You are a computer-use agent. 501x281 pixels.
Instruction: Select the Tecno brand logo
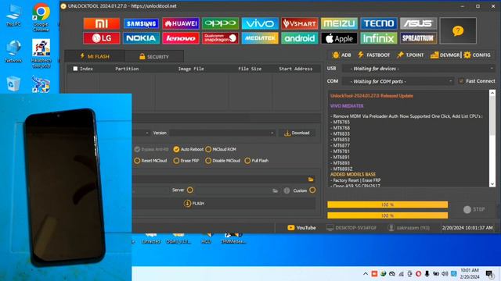click(x=379, y=23)
